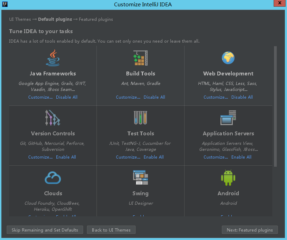Screen dimensions: 287x240
Task: Go back to UI Themes button
Action: 111,230
